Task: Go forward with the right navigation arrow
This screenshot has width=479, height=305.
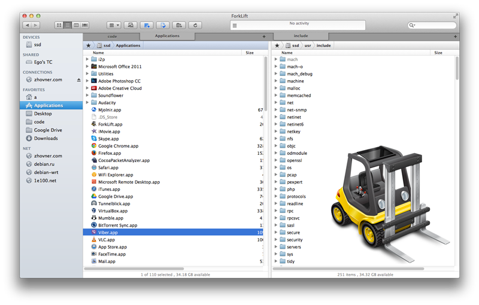Action: tap(36, 25)
